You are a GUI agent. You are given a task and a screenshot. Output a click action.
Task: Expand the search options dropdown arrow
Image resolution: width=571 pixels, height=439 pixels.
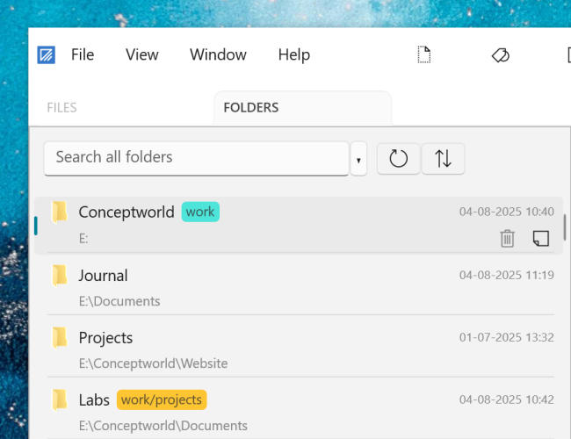point(358,161)
